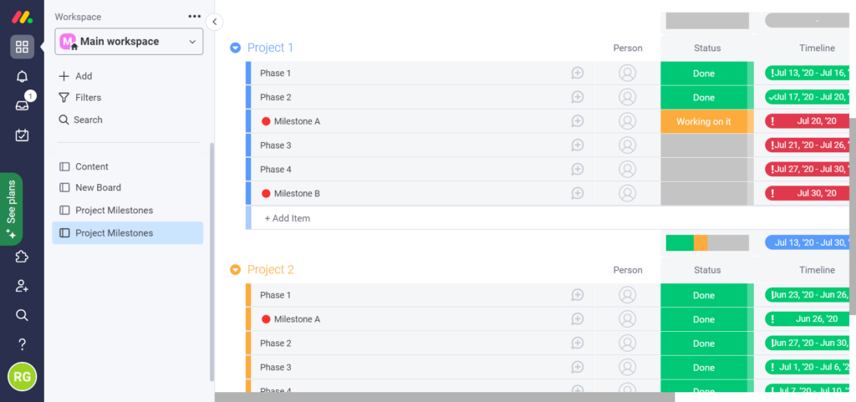Collapse the workspace sidebar panel

215,22
